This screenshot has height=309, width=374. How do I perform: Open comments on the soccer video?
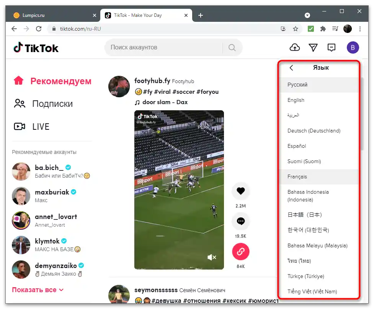241,221
